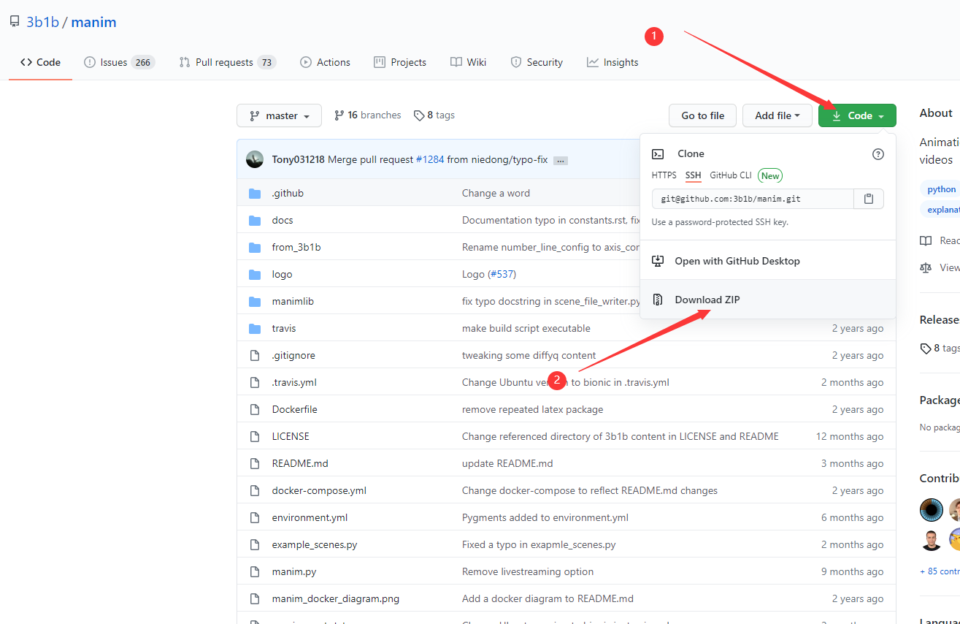This screenshot has height=624, width=960.
Task: Click the '12 months ago' timestamp on LICENSE row
Action: 850,436
